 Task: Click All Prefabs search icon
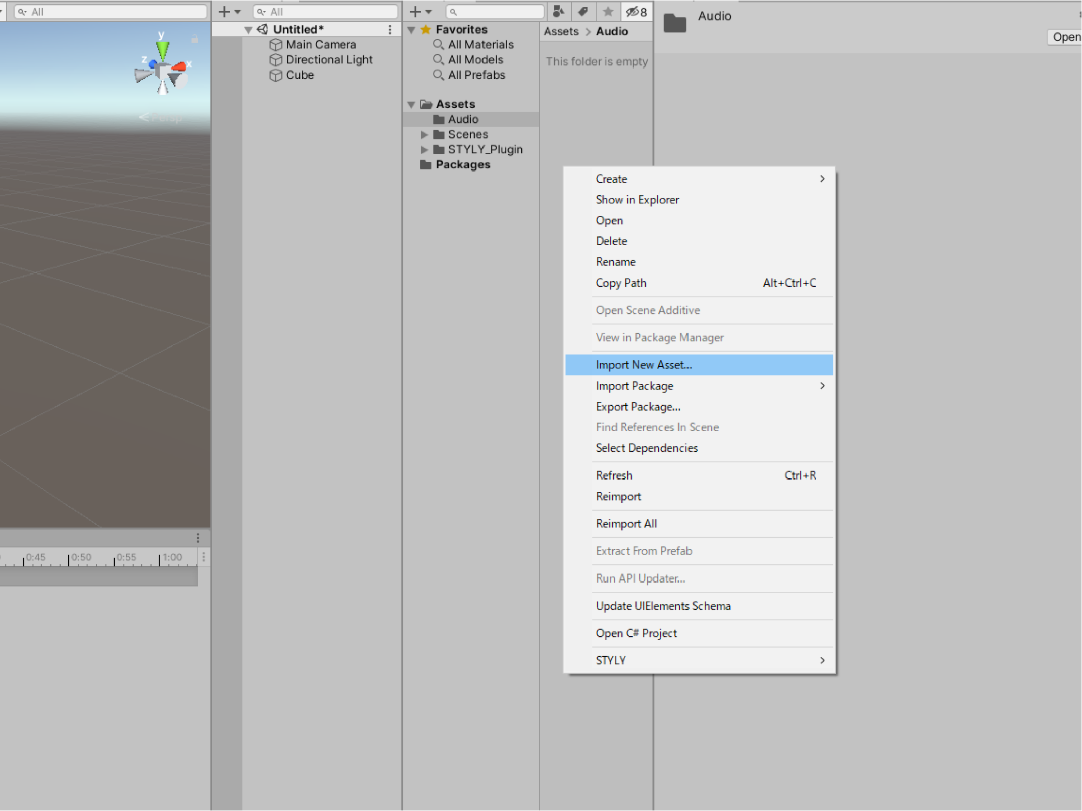(438, 75)
